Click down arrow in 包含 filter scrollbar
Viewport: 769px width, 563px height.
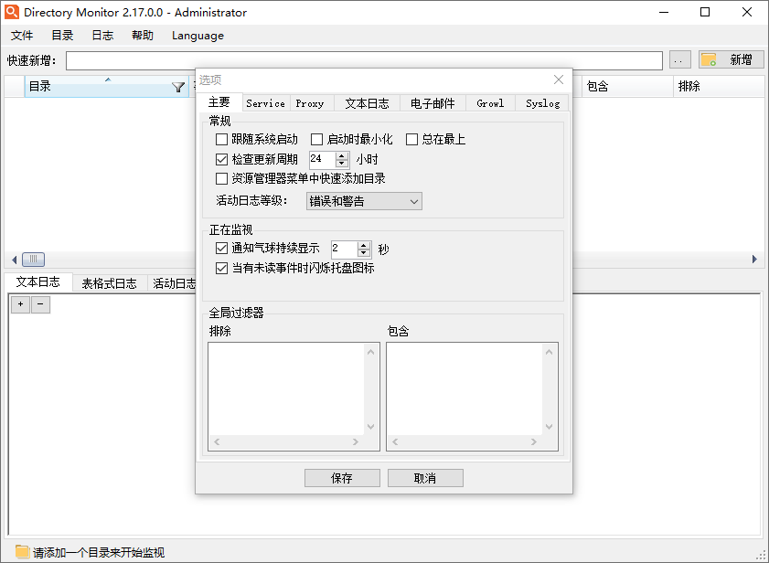pyautogui.click(x=549, y=426)
